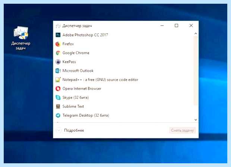
Task: Click the KeePass lock icon
Action: [58, 62]
